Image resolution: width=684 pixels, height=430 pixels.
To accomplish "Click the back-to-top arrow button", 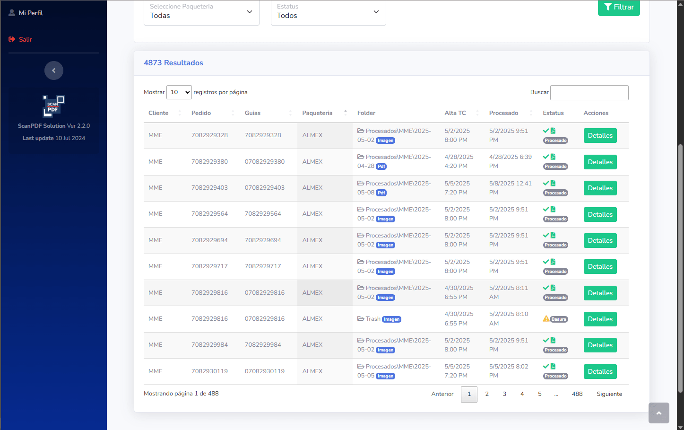I will point(659,413).
